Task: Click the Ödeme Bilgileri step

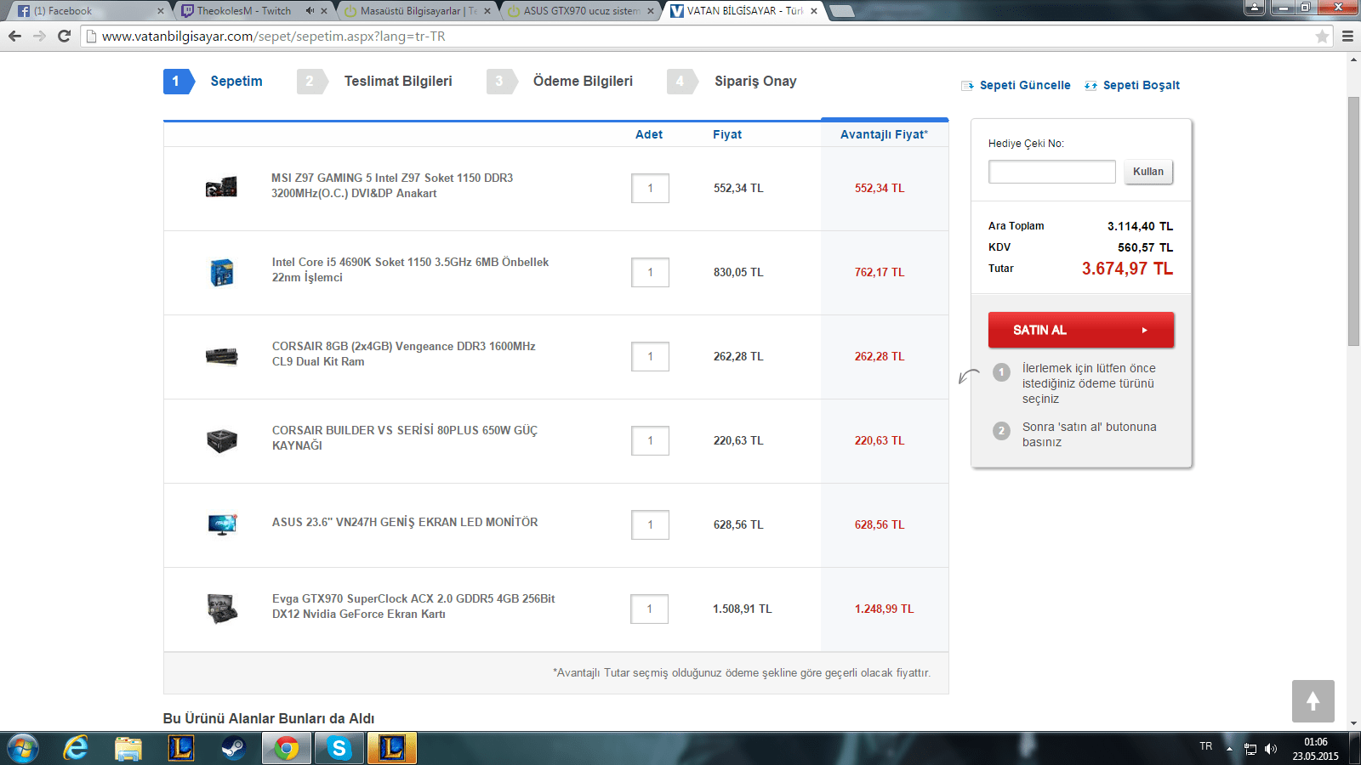Action: (583, 82)
